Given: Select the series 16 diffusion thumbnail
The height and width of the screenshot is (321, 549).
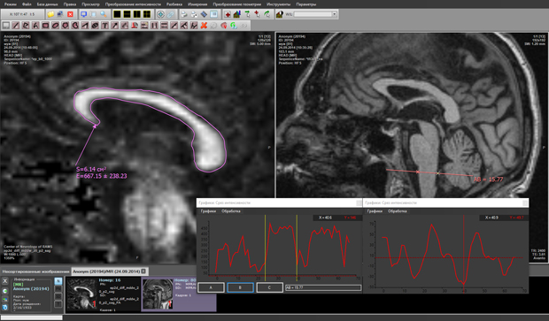Looking at the screenshot, I should 103,294.
